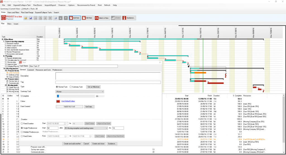Image resolution: width=286 pixels, height=155 pixels.
Task: Click Create and add another button
Action: coord(72,144)
